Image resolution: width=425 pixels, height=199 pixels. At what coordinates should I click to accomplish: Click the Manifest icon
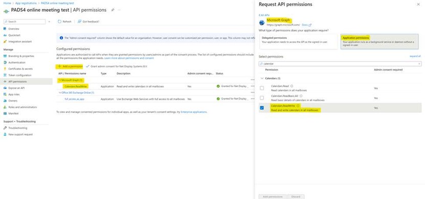(x=5, y=113)
